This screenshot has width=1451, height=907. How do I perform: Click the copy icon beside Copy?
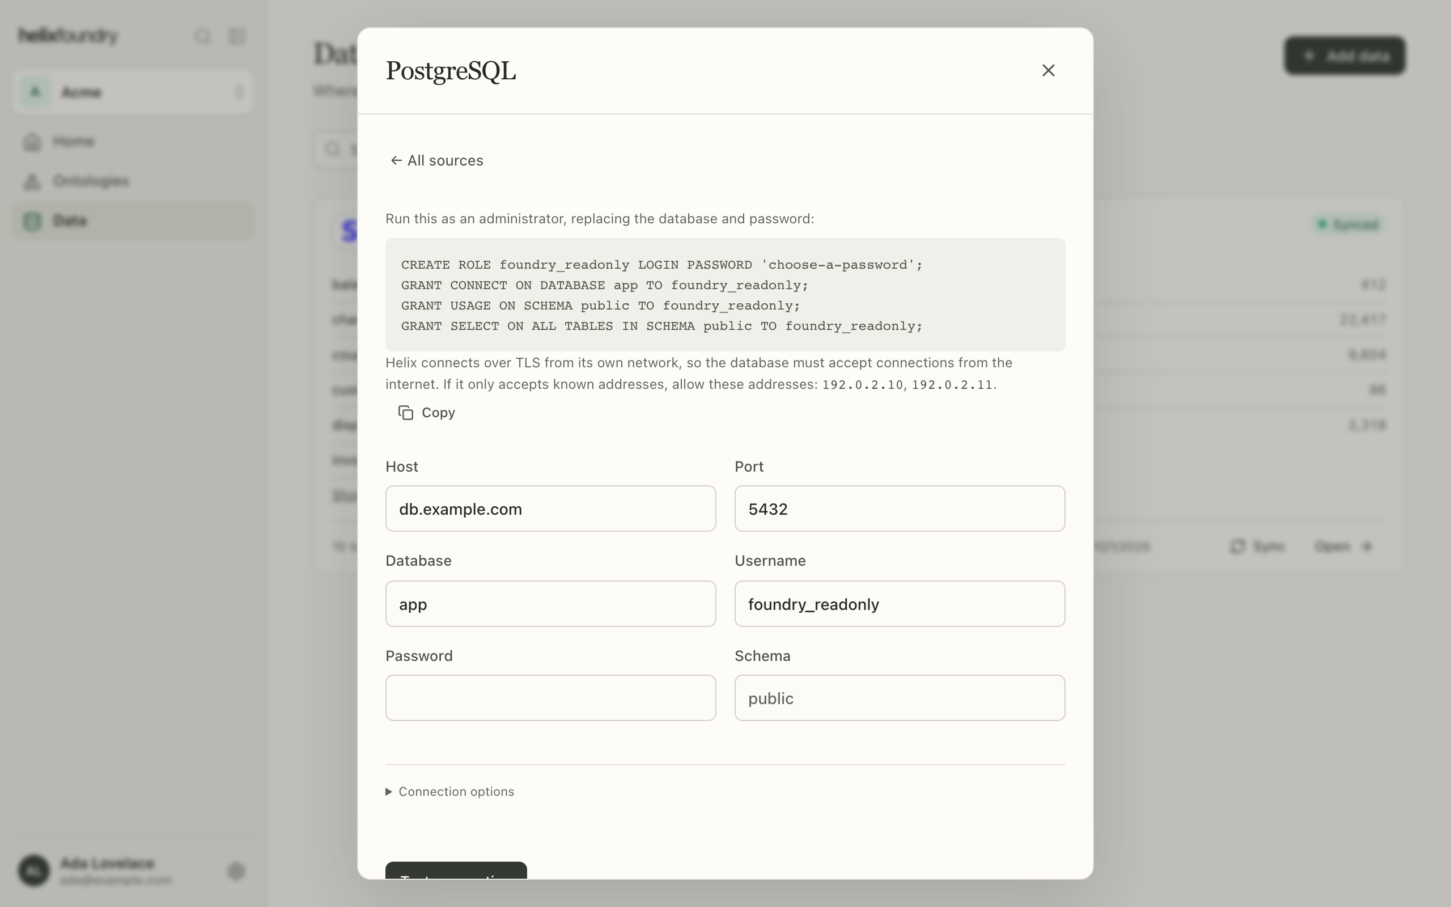pyautogui.click(x=406, y=413)
